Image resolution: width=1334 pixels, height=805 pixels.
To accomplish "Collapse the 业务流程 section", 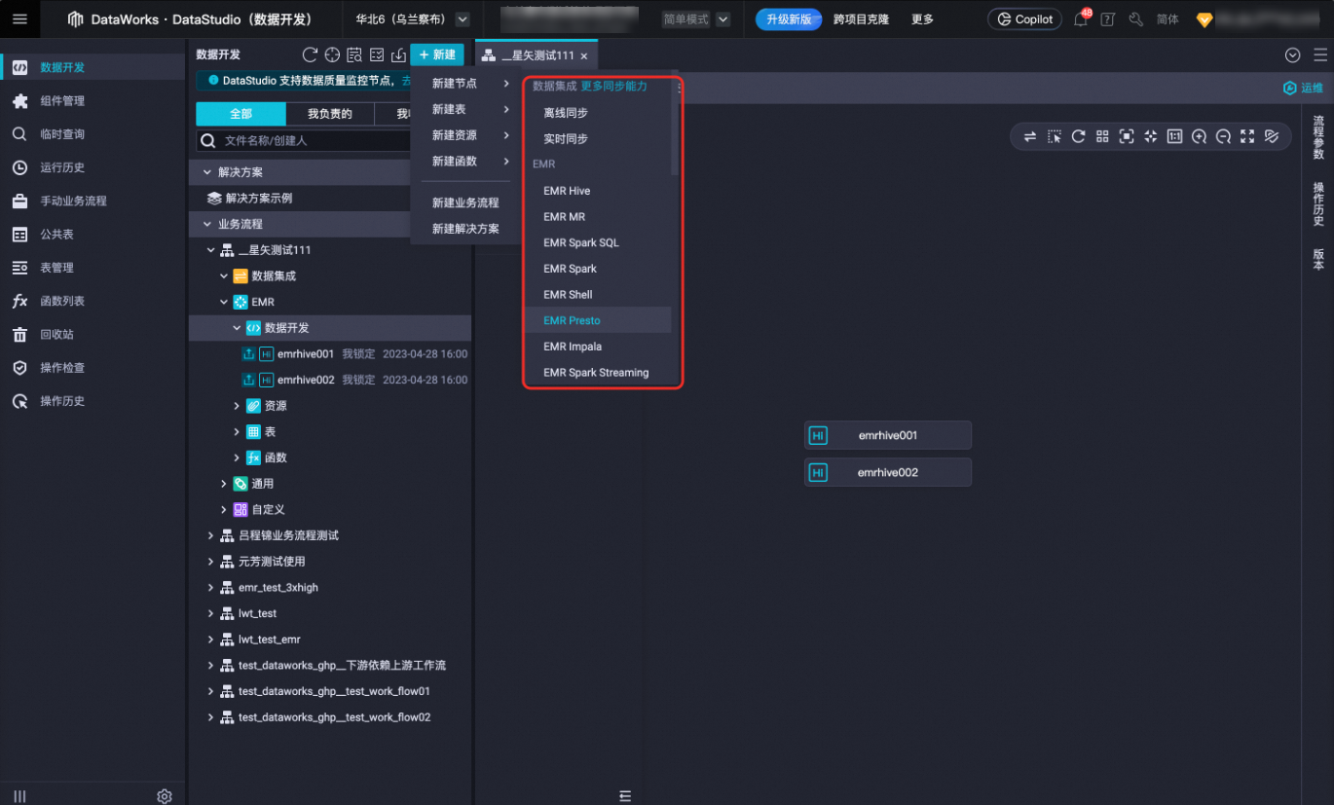I will tap(206, 224).
